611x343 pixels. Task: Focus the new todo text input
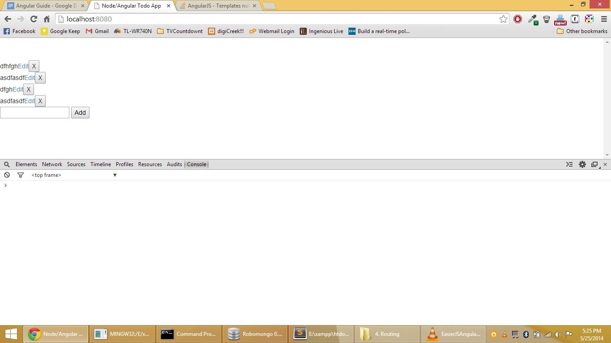click(34, 113)
